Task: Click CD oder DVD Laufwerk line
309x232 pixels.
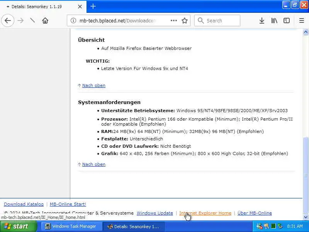Action: (146, 146)
